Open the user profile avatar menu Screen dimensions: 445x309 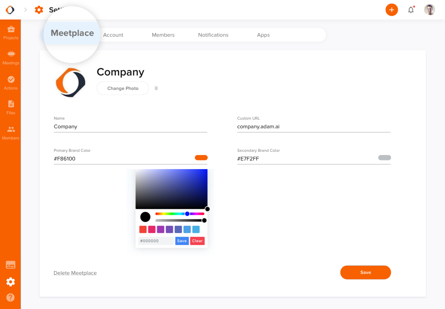click(x=430, y=10)
